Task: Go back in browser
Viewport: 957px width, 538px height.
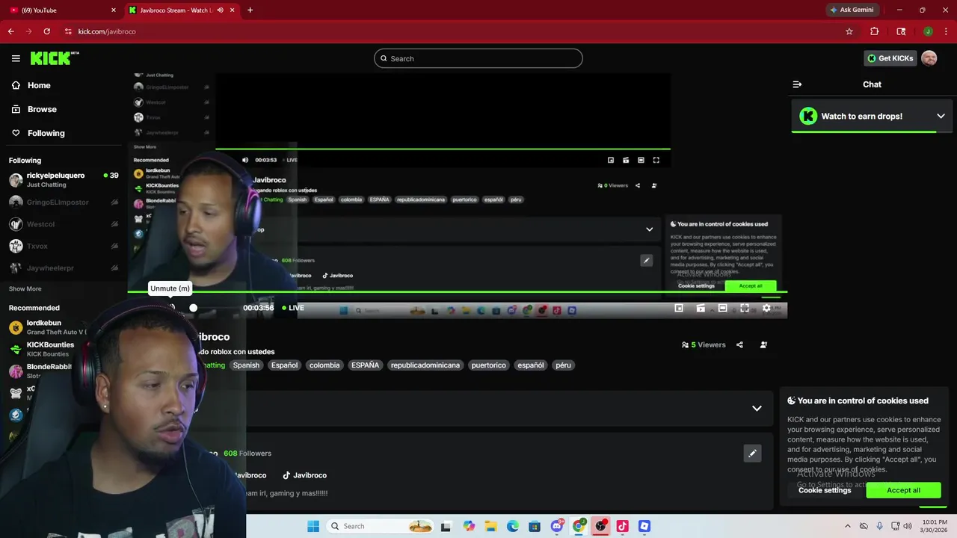Action: pos(10,31)
